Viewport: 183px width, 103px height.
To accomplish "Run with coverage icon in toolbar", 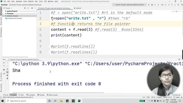I will pos(155,5).
